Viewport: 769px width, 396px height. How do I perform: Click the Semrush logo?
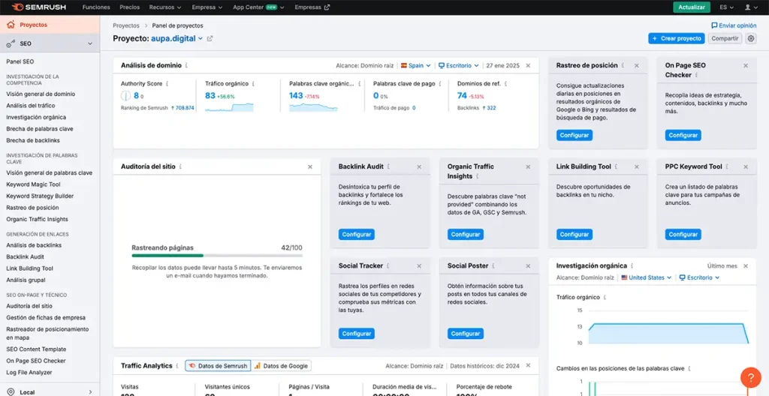pyautogui.click(x=38, y=7)
